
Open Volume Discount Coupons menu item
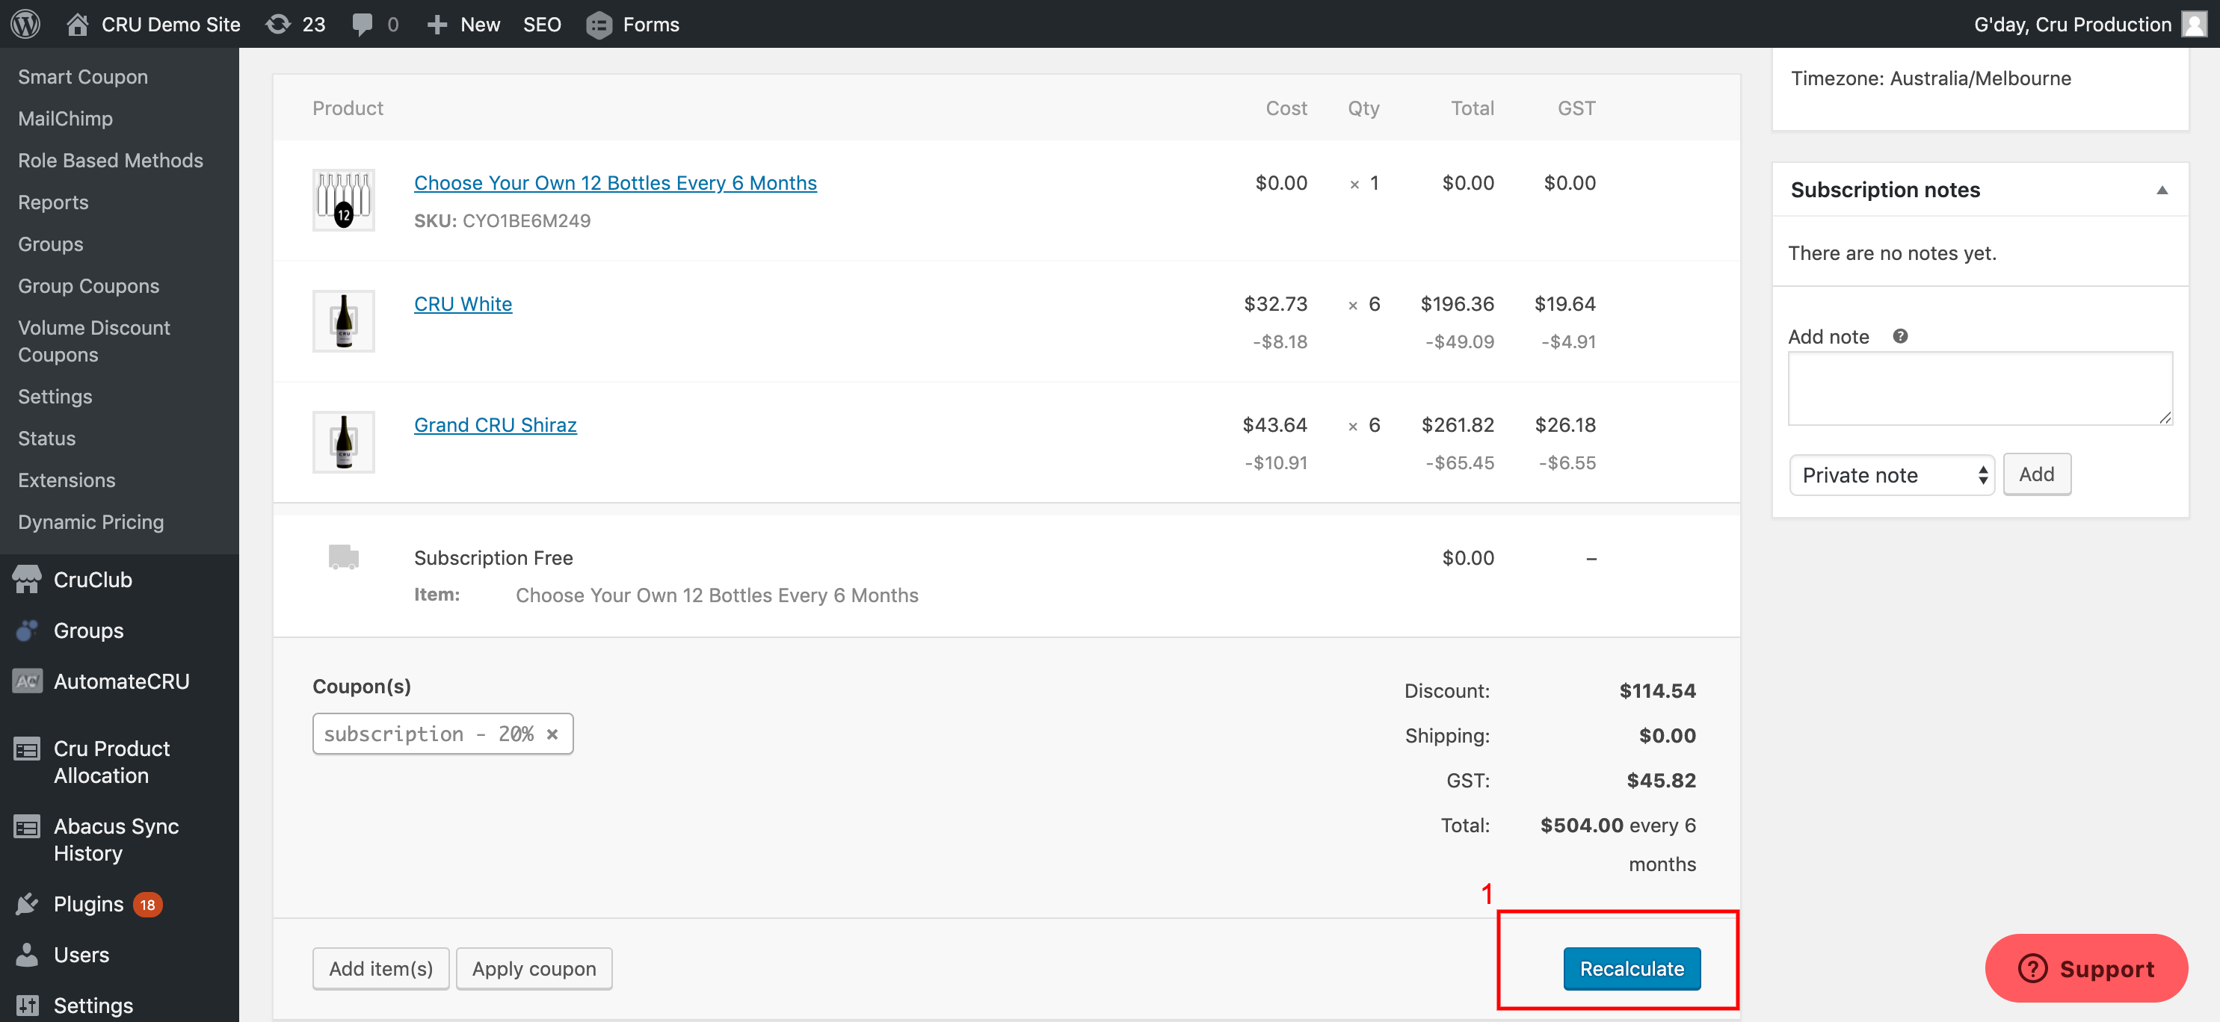(x=94, y=341)
